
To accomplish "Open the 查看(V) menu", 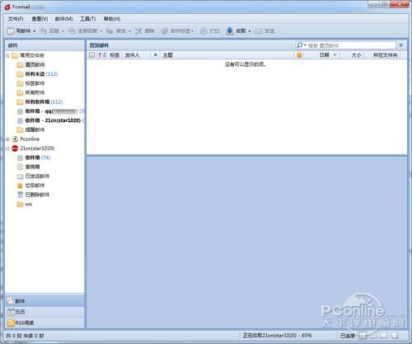I will tap(40, 19).
